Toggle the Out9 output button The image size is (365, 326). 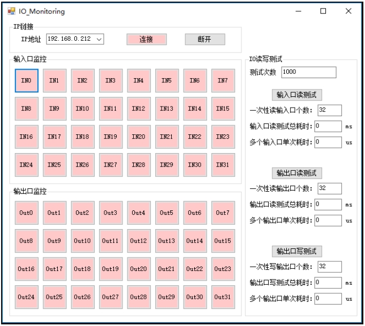point(55,241)
